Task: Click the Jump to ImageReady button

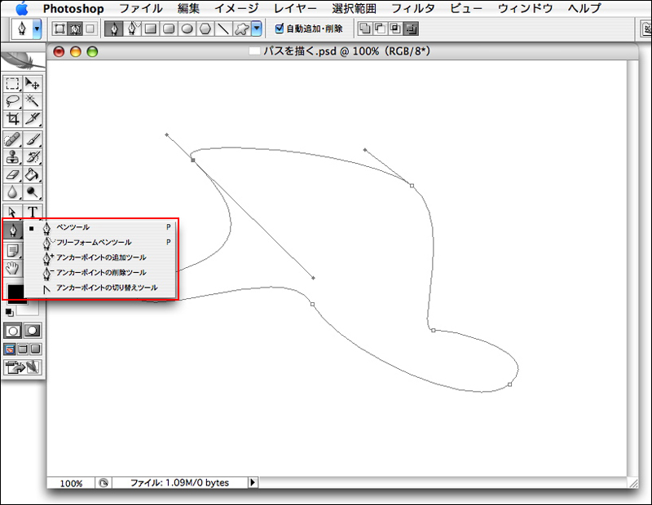Action: (23, 367)
